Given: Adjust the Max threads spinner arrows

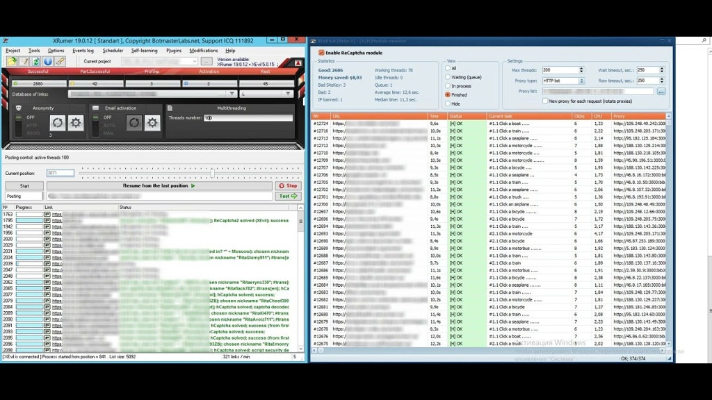Looking at the screenshot, I should coord(581,70).
